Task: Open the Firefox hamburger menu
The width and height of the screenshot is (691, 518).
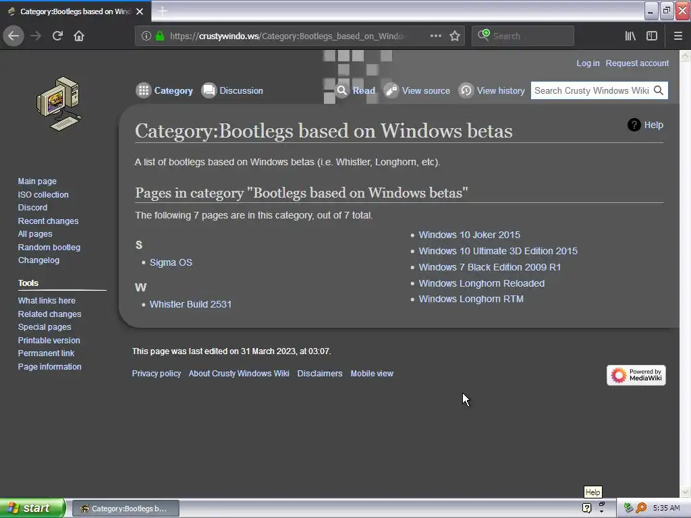Action: pos(678,36)
